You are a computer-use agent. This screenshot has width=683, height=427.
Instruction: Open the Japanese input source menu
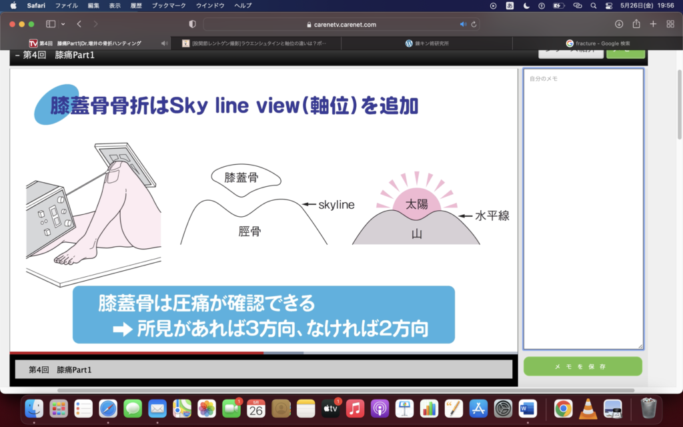coord(510,5)
